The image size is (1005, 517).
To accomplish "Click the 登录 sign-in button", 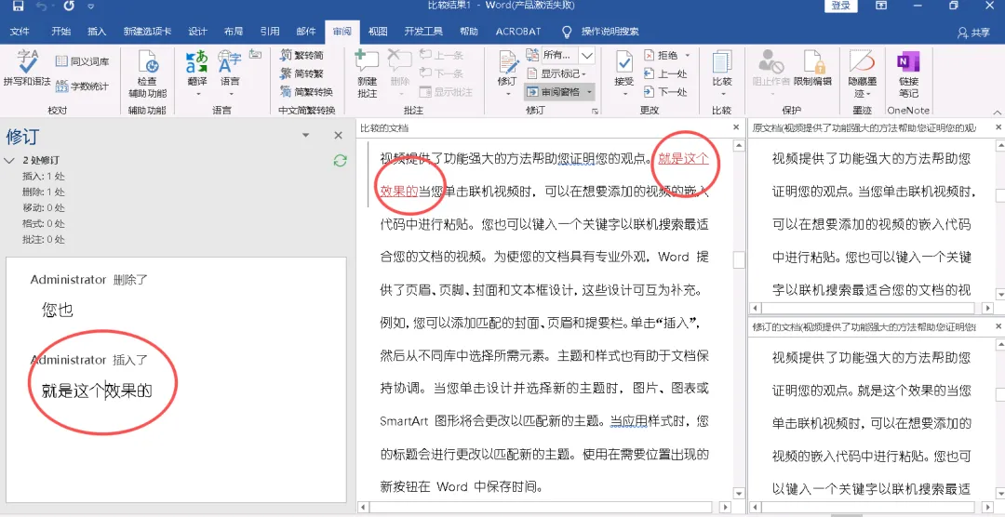I will click(841, 6).
